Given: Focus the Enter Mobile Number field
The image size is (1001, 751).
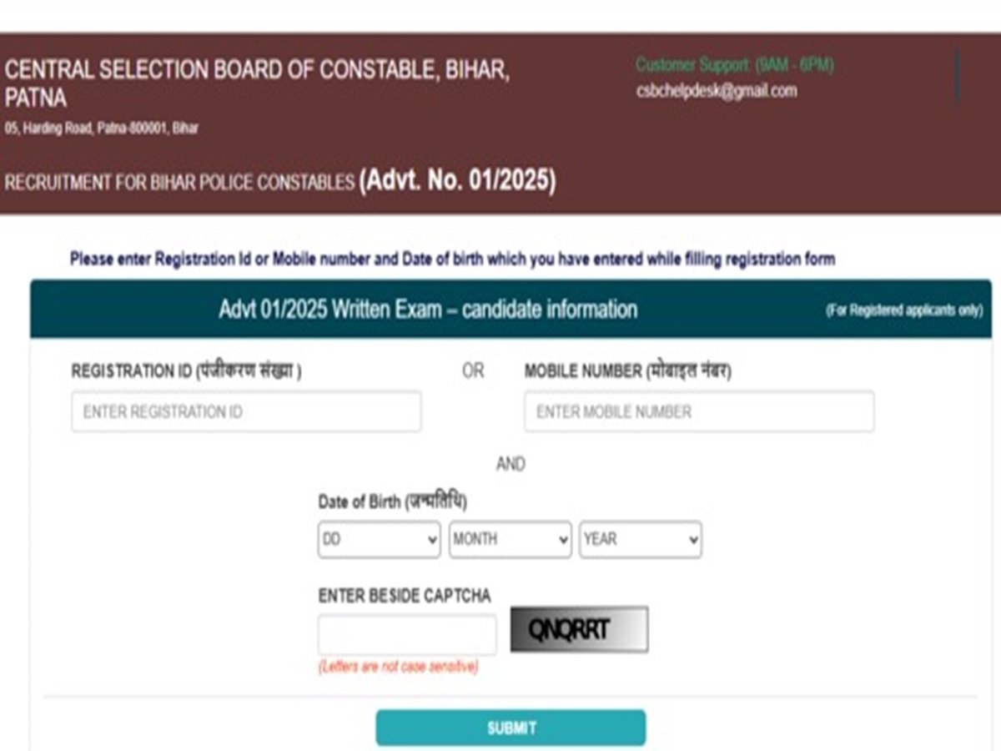Looking at the screenshot, I should tap(699, 411).
